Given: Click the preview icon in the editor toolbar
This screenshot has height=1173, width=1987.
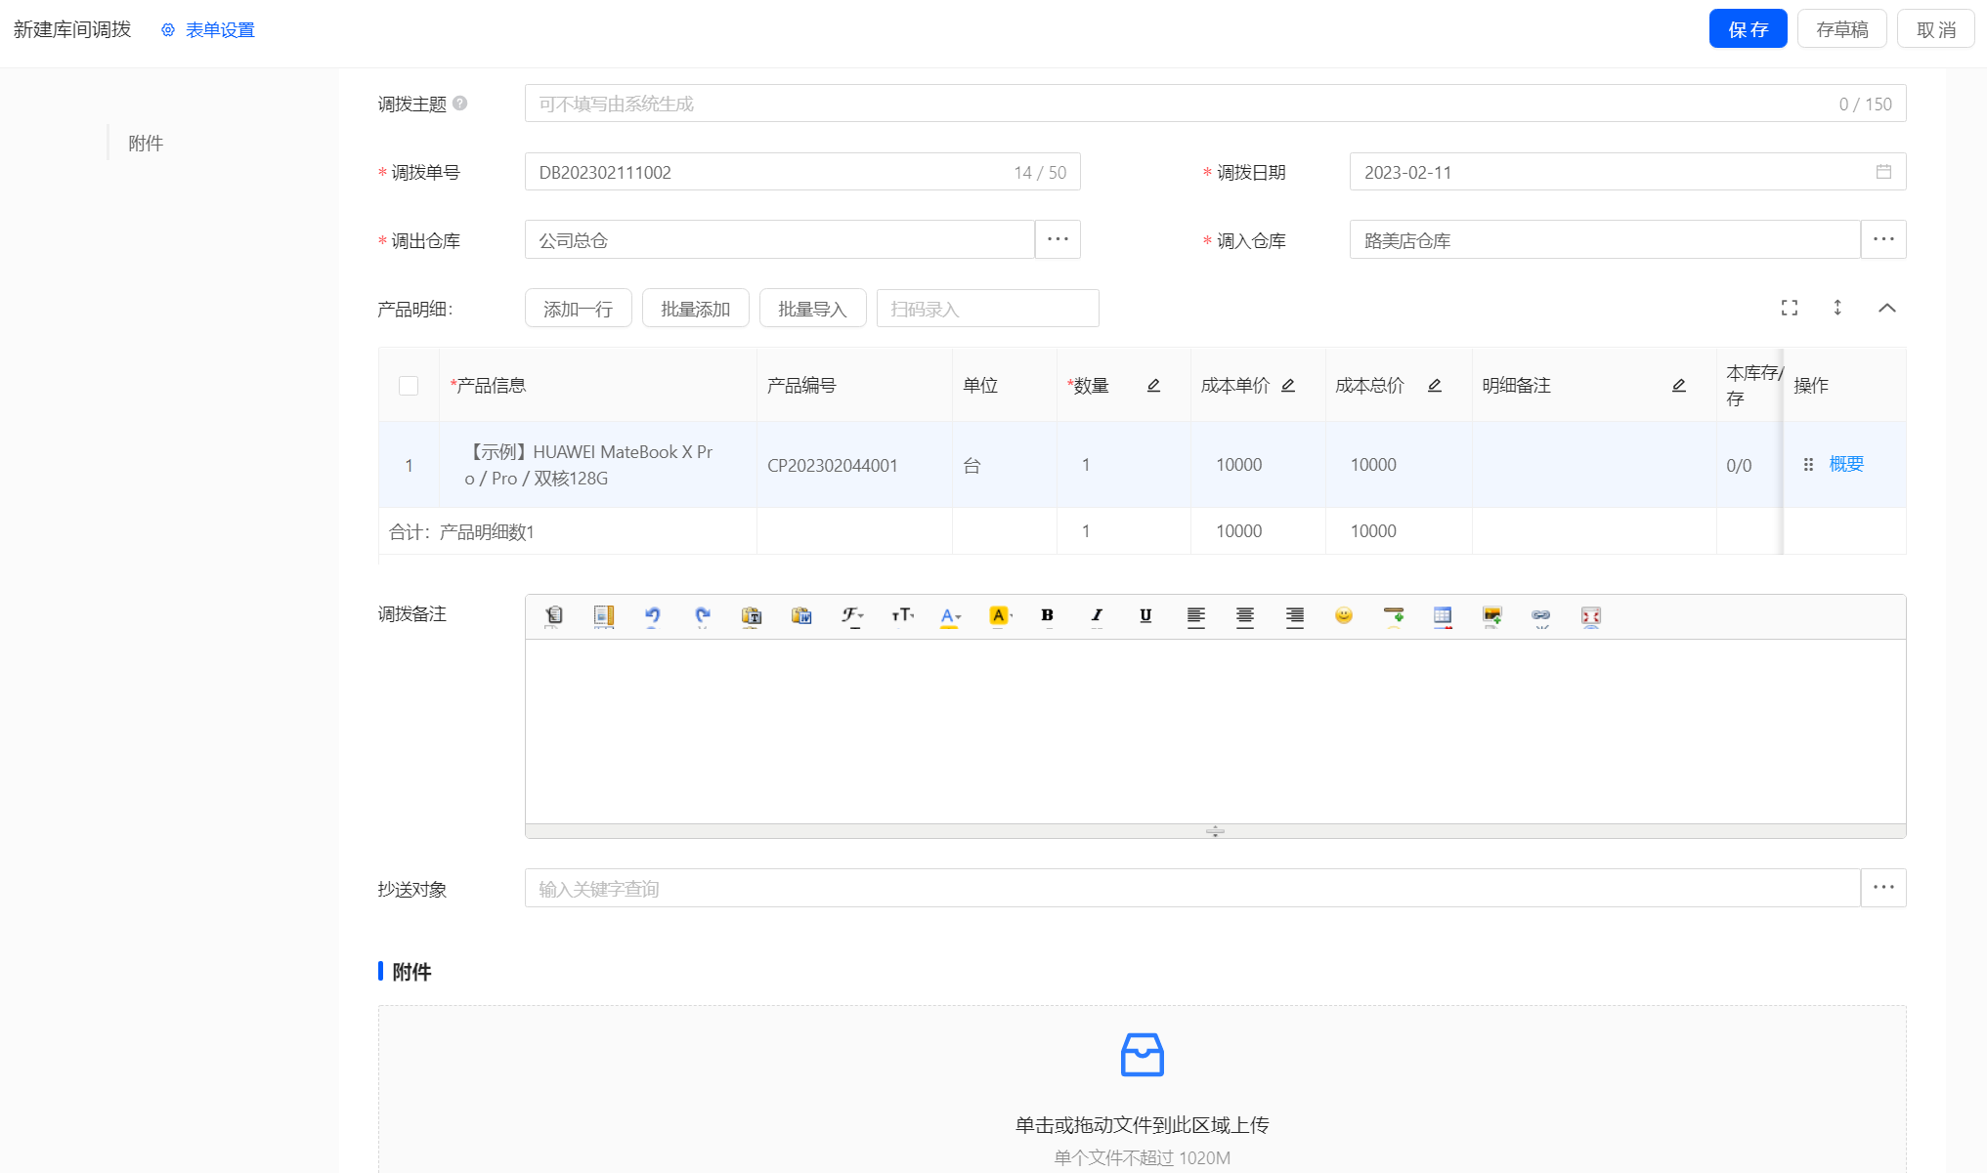Looking at the screenshot, I should [x=604, y=616].
